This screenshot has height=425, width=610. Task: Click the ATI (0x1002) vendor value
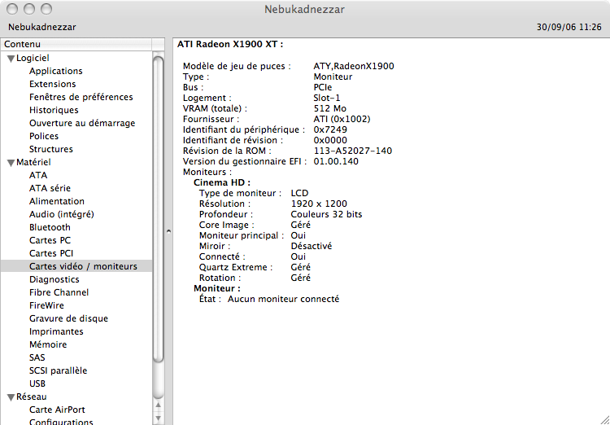point(342,119)
